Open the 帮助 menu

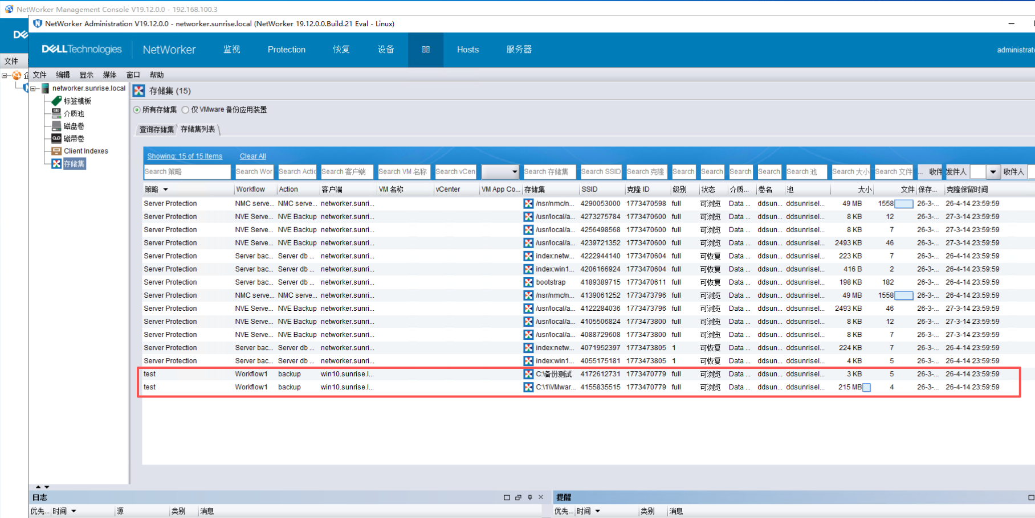(x=157, y=75)
